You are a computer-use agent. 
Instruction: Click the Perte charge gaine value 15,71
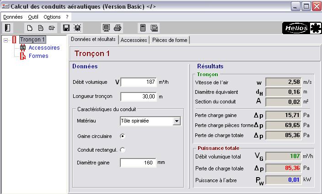point(284,115)
